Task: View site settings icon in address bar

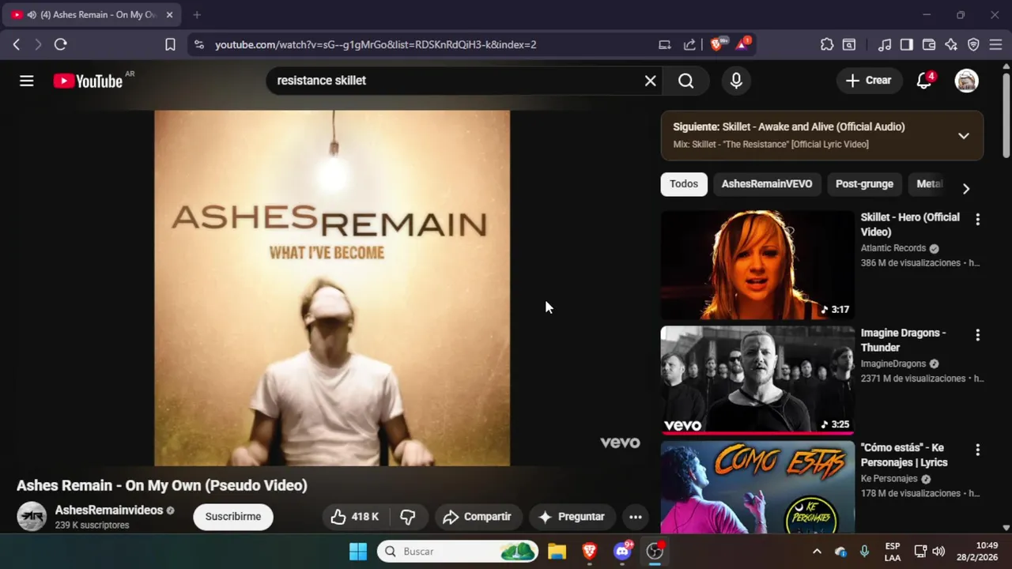Action: (198, 44)
